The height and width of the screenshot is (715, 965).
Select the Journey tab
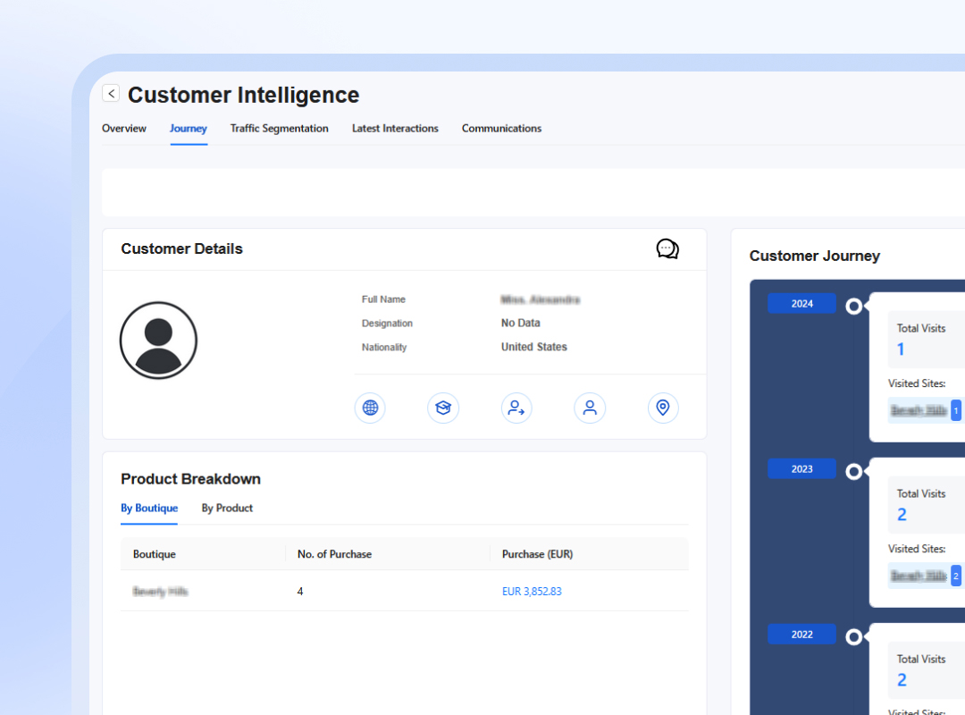click(189, 128)
